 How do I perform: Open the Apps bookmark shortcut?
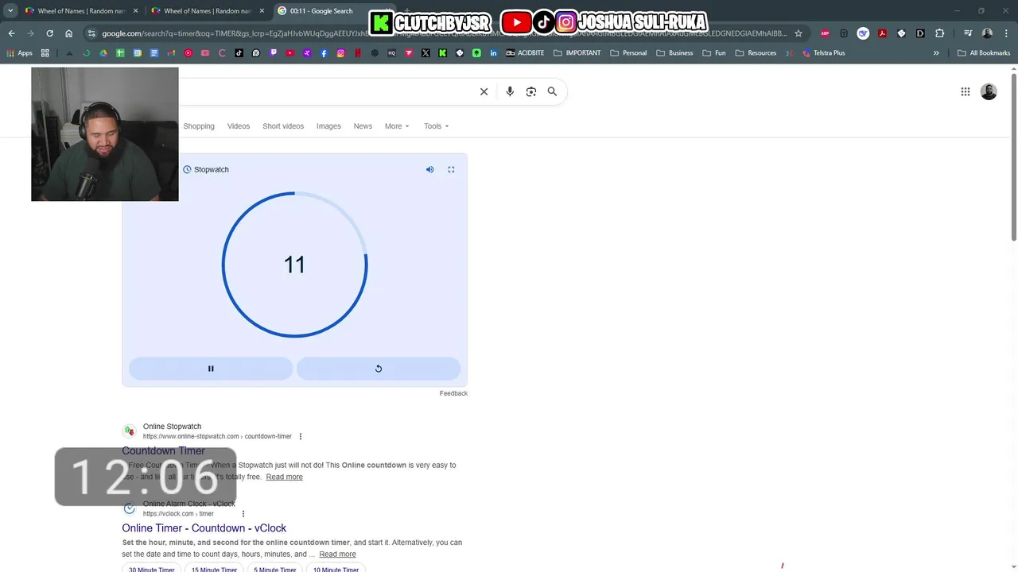point(19,53)
